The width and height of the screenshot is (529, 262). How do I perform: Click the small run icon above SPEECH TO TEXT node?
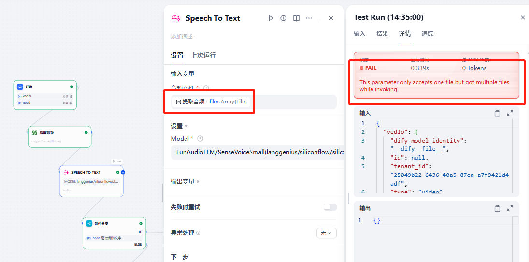(114, 161)
